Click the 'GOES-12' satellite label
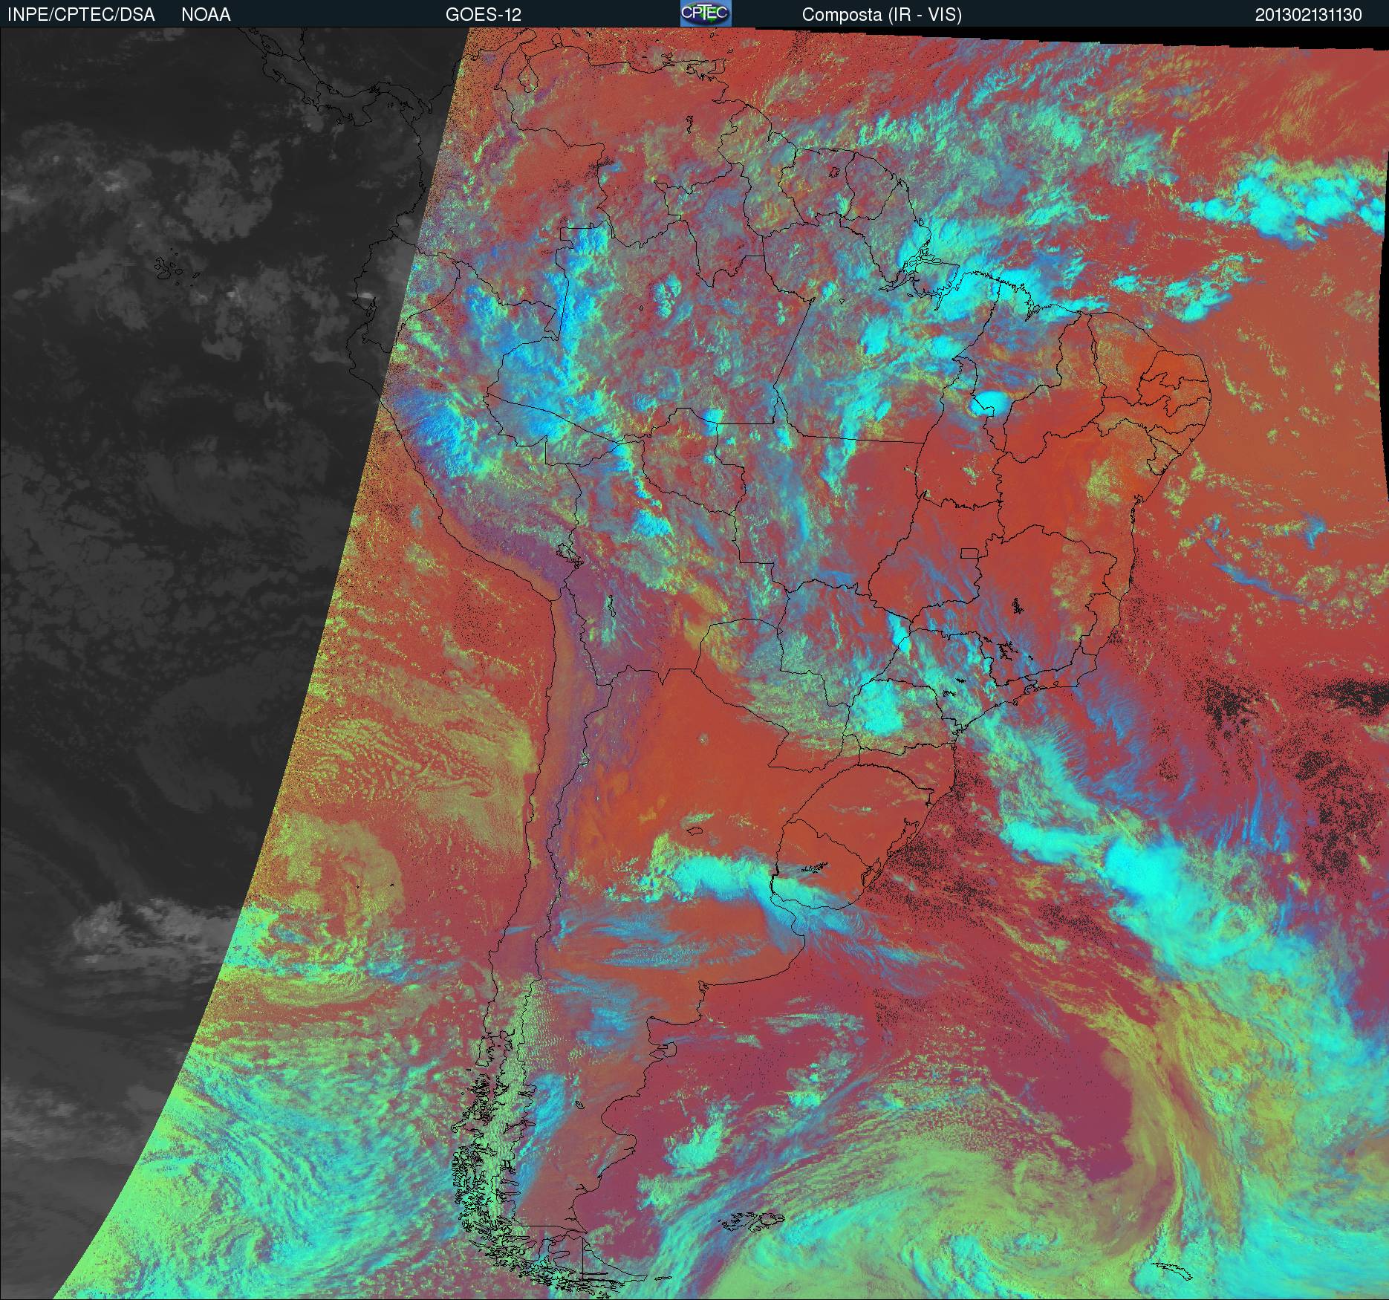Image resolution: width=1389 pixels, height=1300 pixels. (x=483, y=15)
